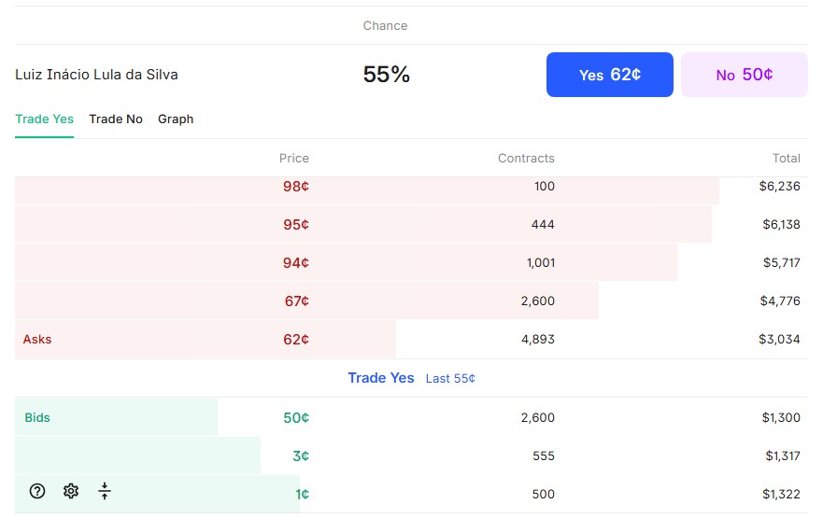Switch to the Trade Yes tab
The width and height of the screenshot is (823, 518).
click(44, 119)
